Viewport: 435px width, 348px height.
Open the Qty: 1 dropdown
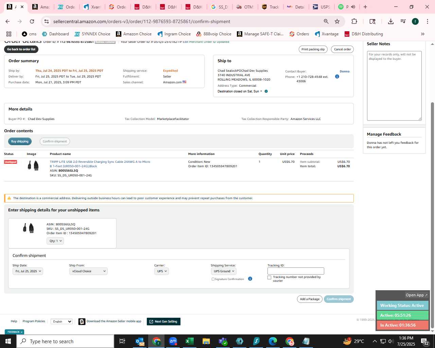point(55,241)
